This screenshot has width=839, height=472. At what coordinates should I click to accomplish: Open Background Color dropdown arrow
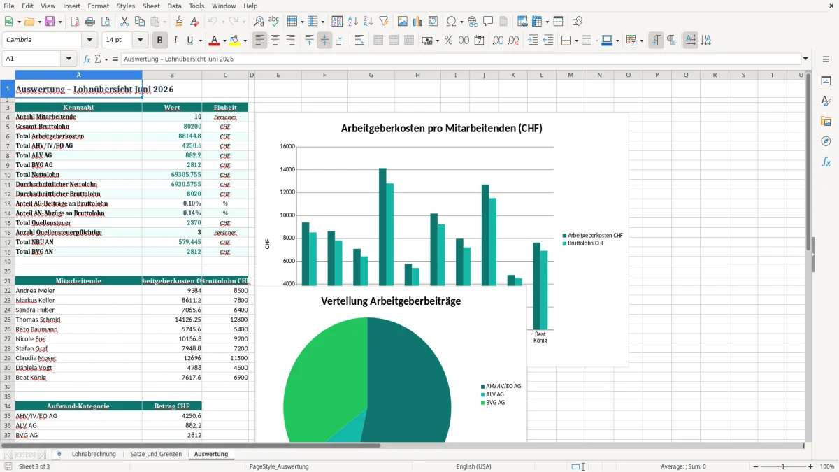[245, 41]
